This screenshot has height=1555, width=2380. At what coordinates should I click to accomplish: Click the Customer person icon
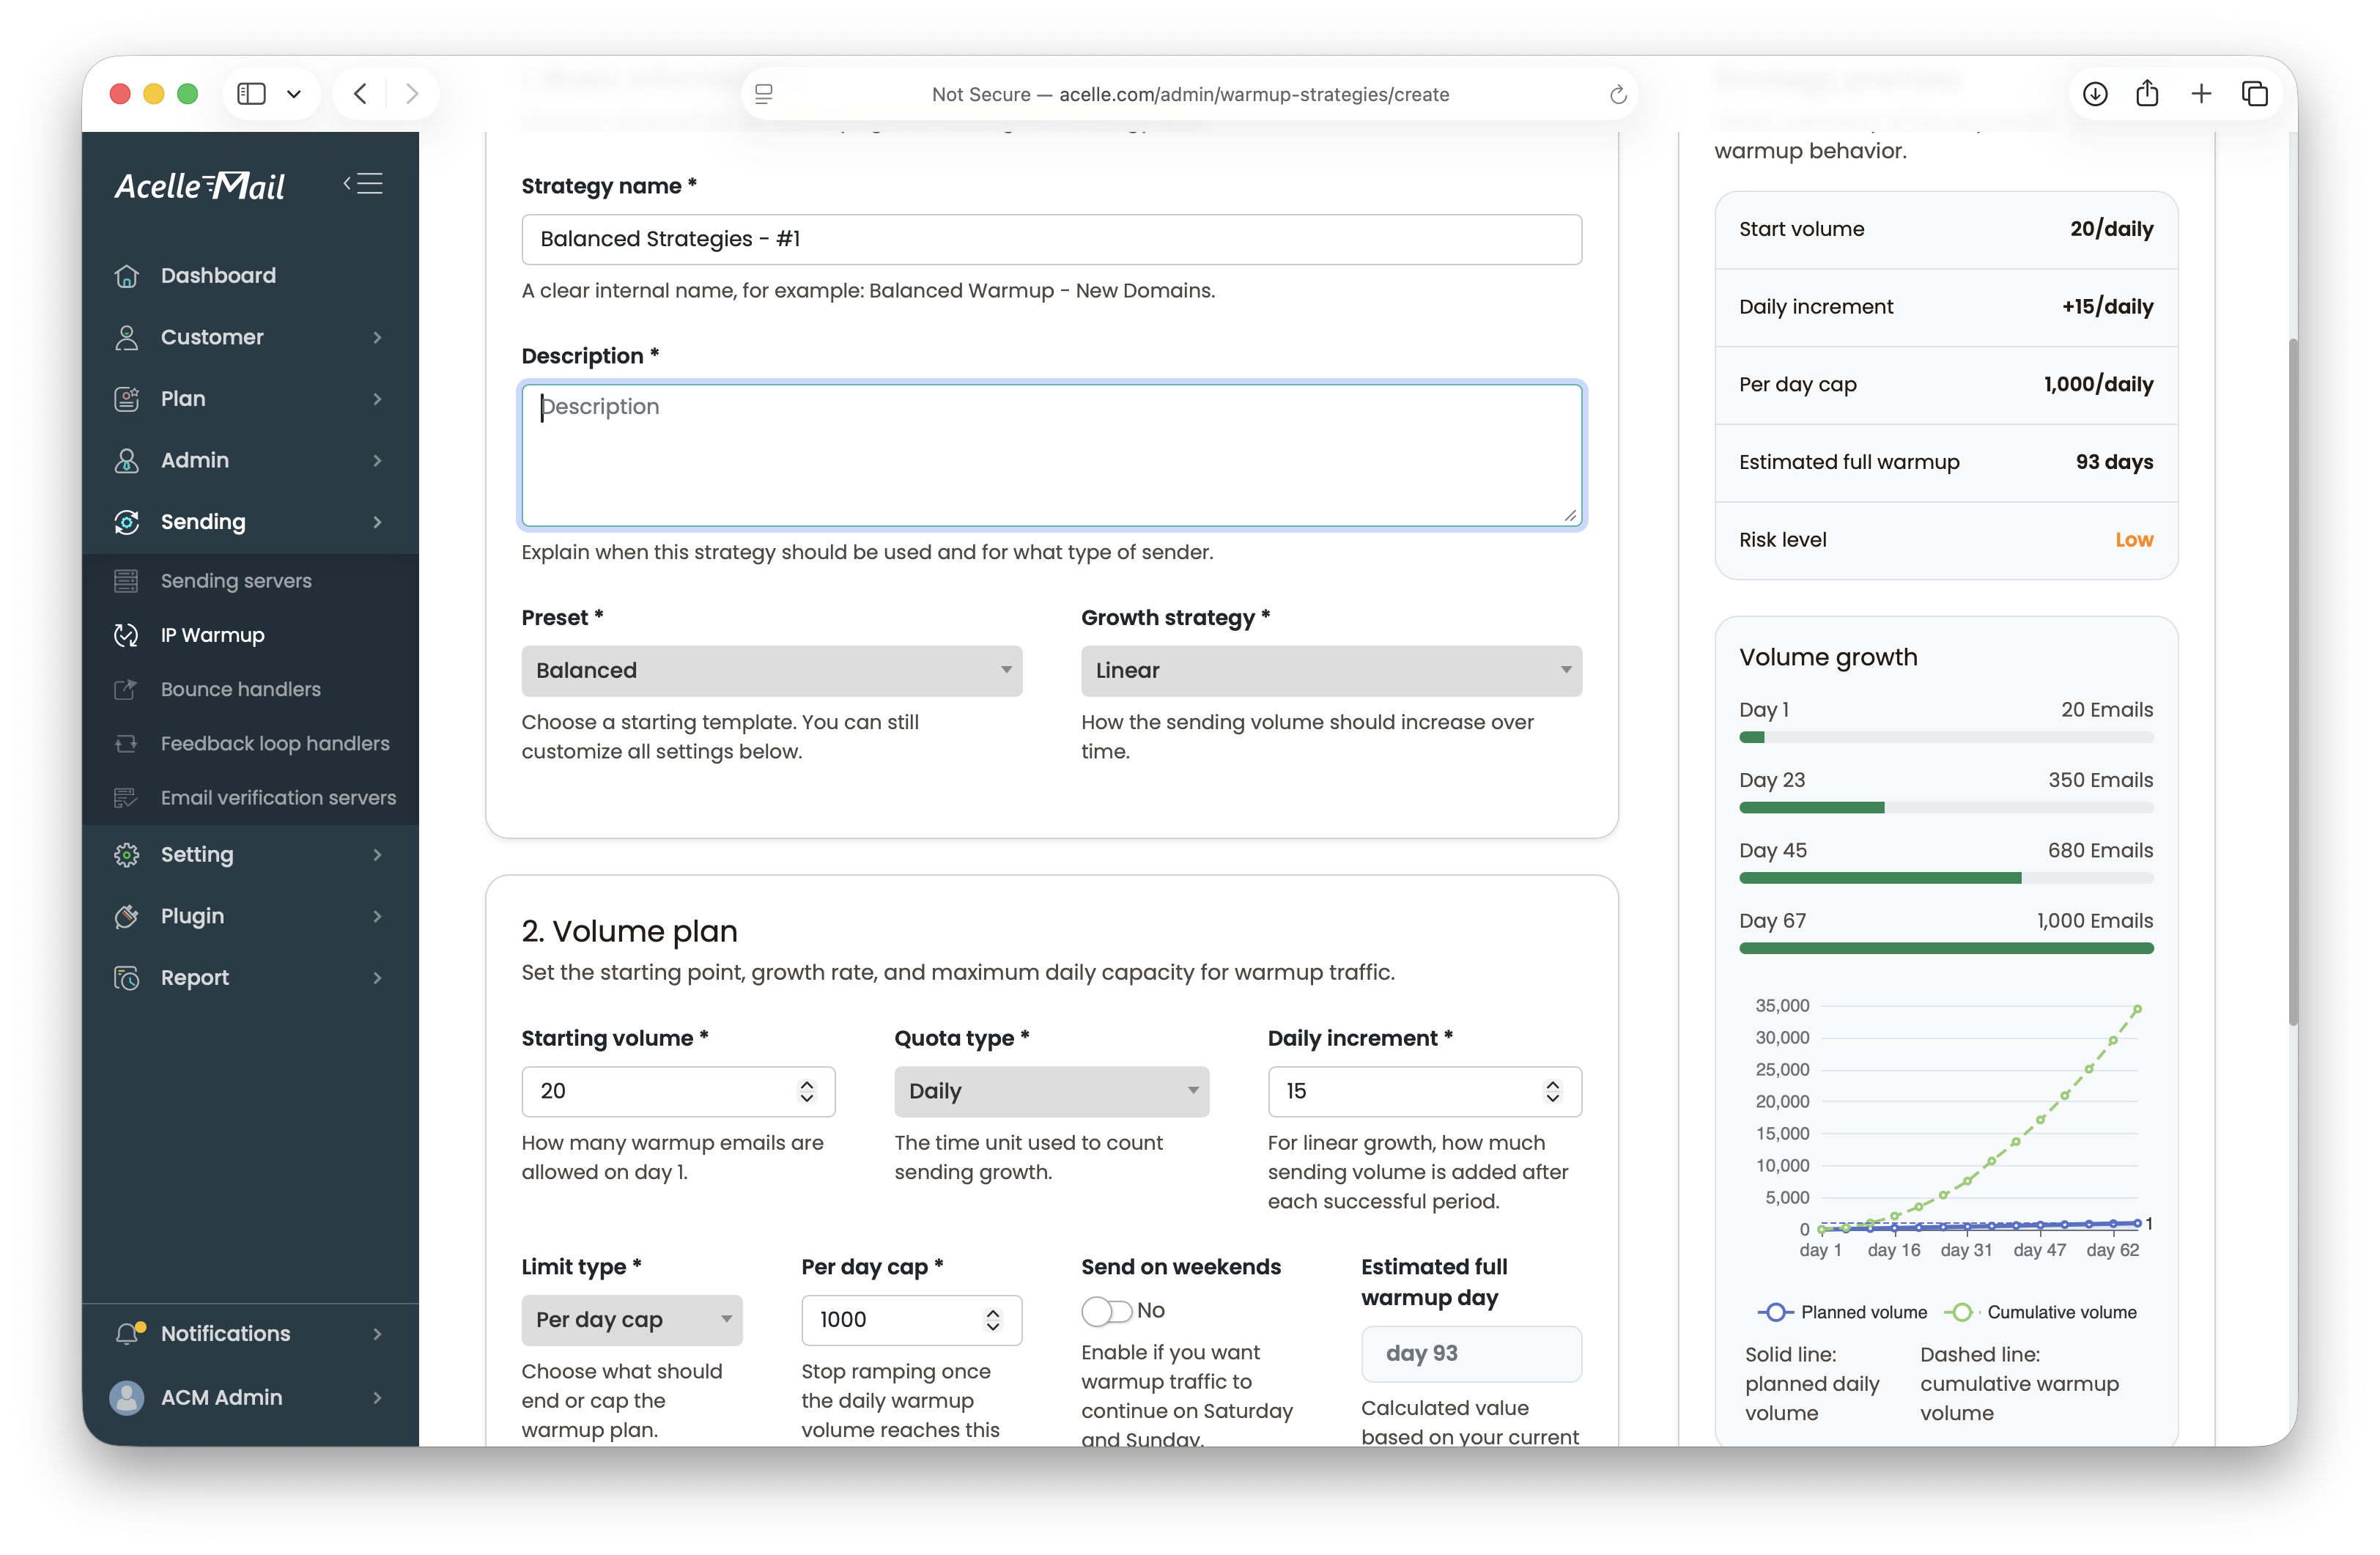pyautogui.click(x=127, y=337)
